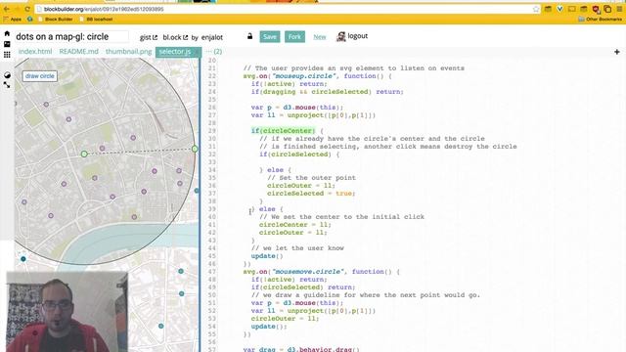The width and height of the screenshot is (626, 352).
Task: Toggle the lock privacy icon
Action: [x=249, y=36]
